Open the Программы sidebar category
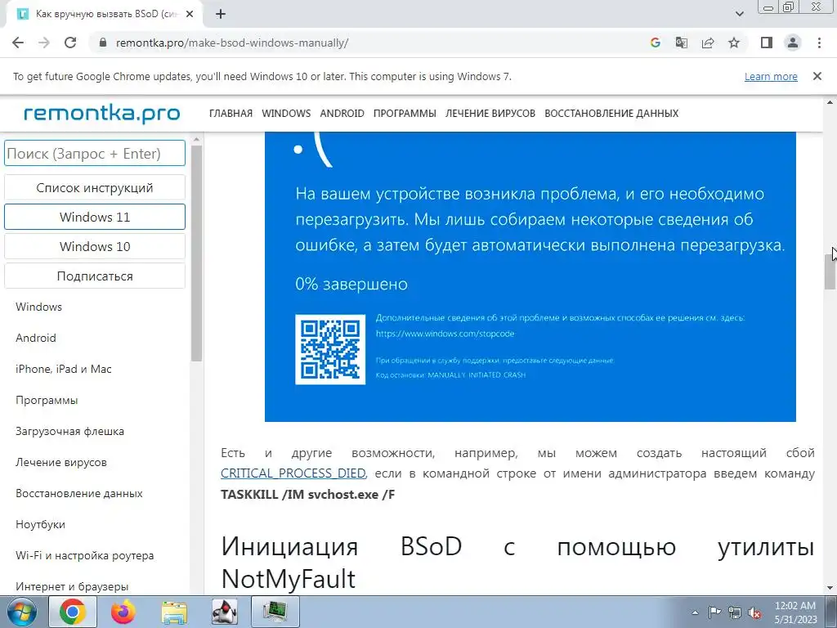Viewport: 837px width, 628px height. pyautogui.click(x=47, y=400)
